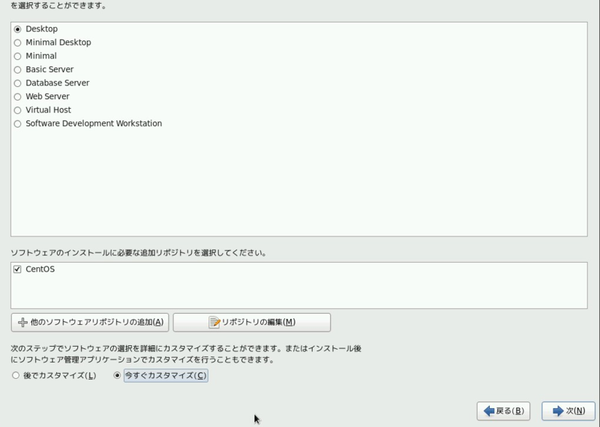Viewport: 600px width, 427px height.
Task: Choose the Minimal Desktop radio button
Action: click(17, 43)
